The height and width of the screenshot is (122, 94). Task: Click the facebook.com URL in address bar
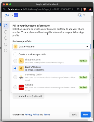pos(41,9)
